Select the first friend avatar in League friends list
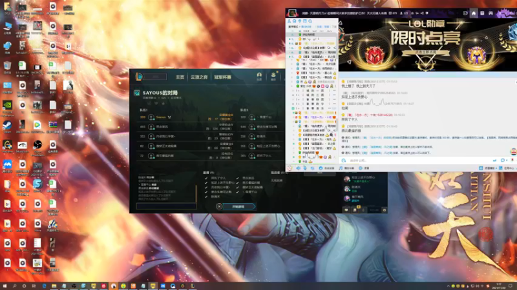This screenshot has width=517, height=290. pyautogui.click(x=347, y=179)
